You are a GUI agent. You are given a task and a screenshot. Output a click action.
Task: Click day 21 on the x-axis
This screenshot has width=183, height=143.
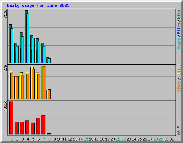pos(118,139)
